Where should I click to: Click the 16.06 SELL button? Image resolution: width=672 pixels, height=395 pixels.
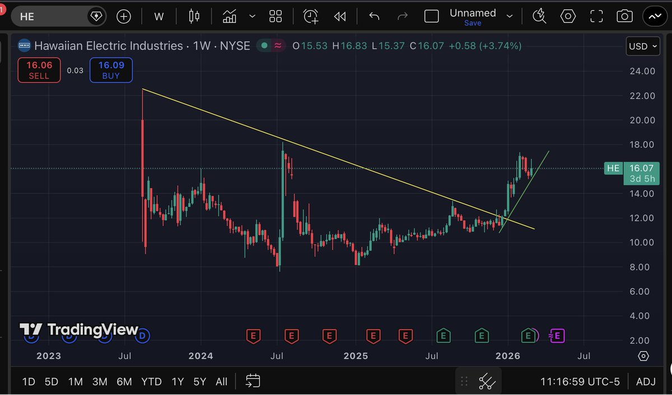39,70
